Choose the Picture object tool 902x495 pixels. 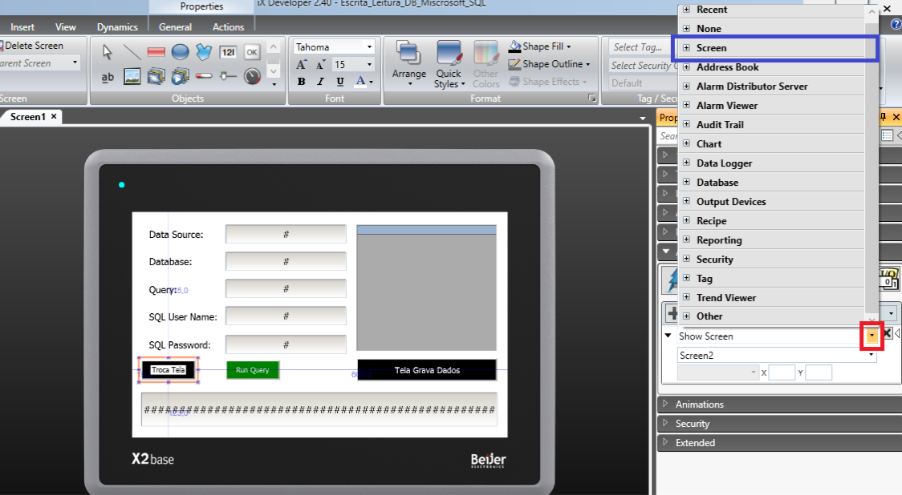[132, 76]
